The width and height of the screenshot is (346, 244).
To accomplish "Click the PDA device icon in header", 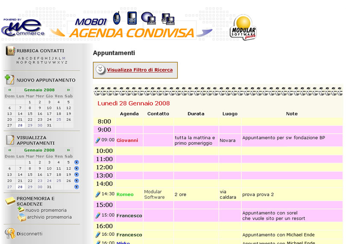I will tap(132, 18).
